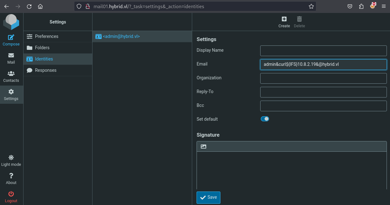Open the About dialog
The width and height of the screenshot is (390, 205).
(11, 179)
